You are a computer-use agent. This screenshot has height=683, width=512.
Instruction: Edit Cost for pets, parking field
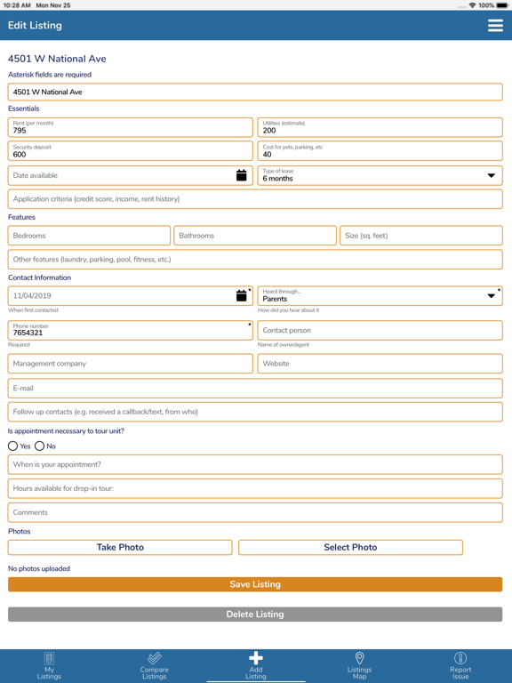coord(380,151)
